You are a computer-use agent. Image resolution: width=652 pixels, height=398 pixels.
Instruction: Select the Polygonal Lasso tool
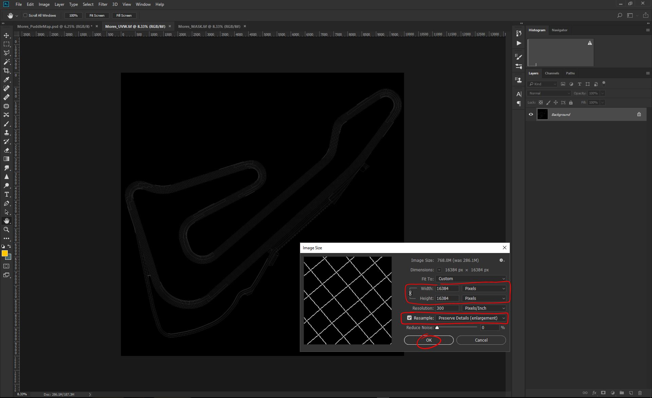6,53
